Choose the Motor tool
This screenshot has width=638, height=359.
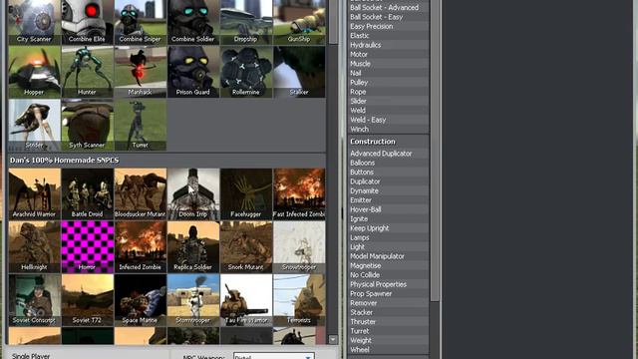pyautogui.click(x=389, y=54)
